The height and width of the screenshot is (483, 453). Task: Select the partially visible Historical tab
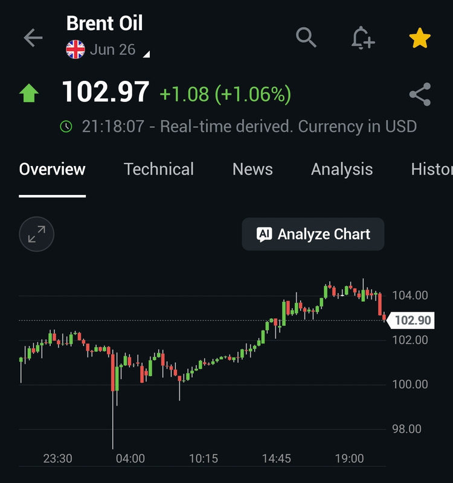point(432,169)
